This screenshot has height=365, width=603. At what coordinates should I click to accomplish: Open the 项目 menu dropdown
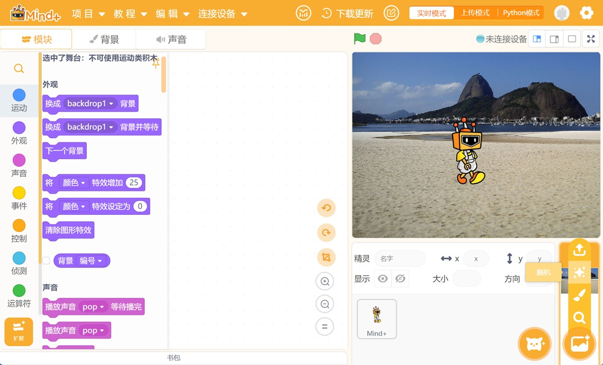88,14
